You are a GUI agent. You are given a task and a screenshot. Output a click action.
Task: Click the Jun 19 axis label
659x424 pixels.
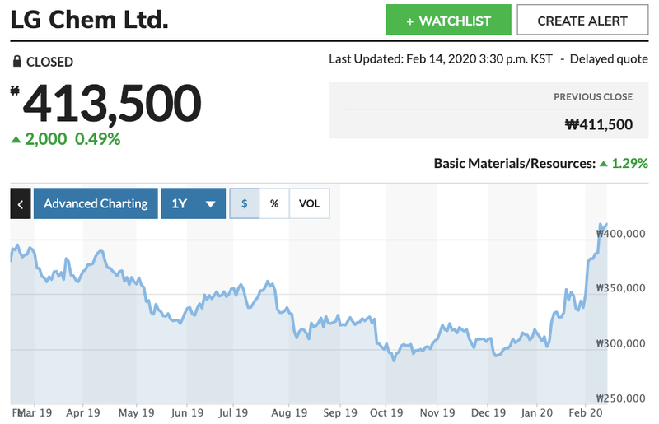(187, 412)
